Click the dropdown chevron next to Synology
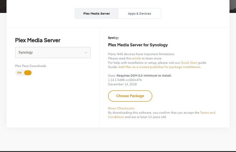Screen dimensions: 236x152 pyautogui.click(x=86, y=53)
